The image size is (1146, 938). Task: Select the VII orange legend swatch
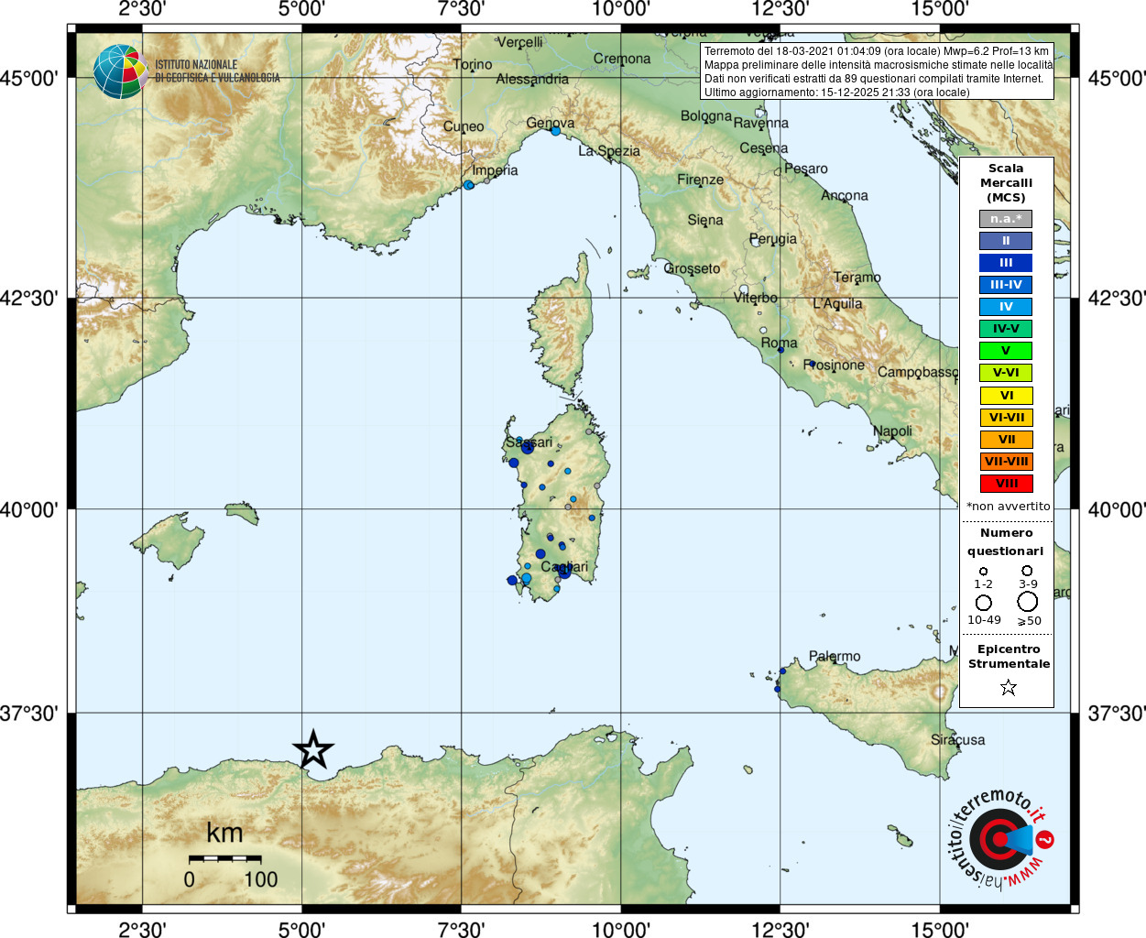coord(1006,440)
